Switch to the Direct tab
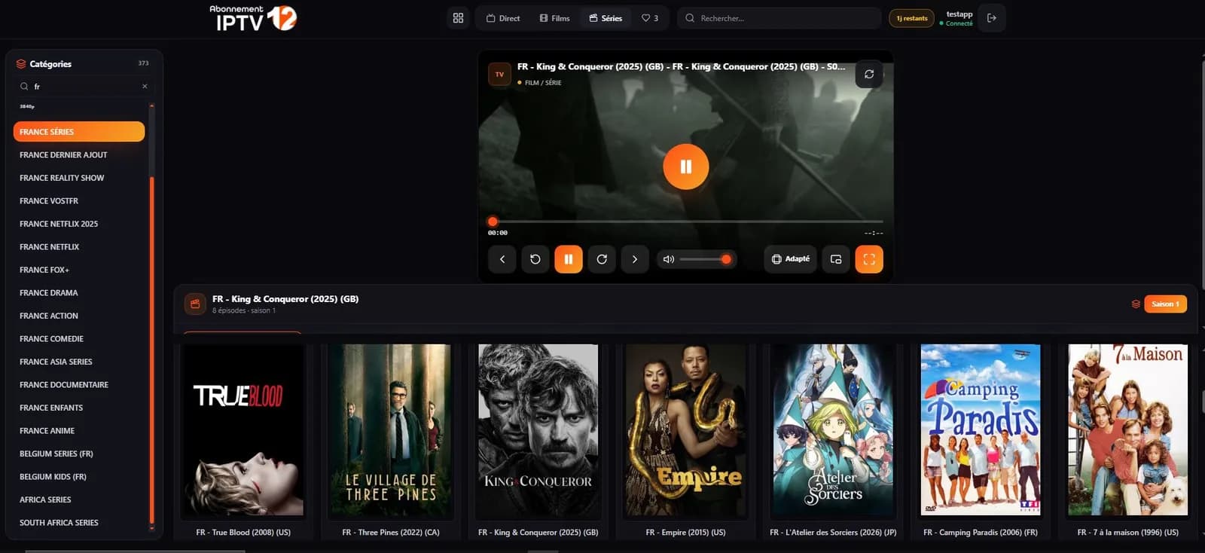 [x=503, y=18]
